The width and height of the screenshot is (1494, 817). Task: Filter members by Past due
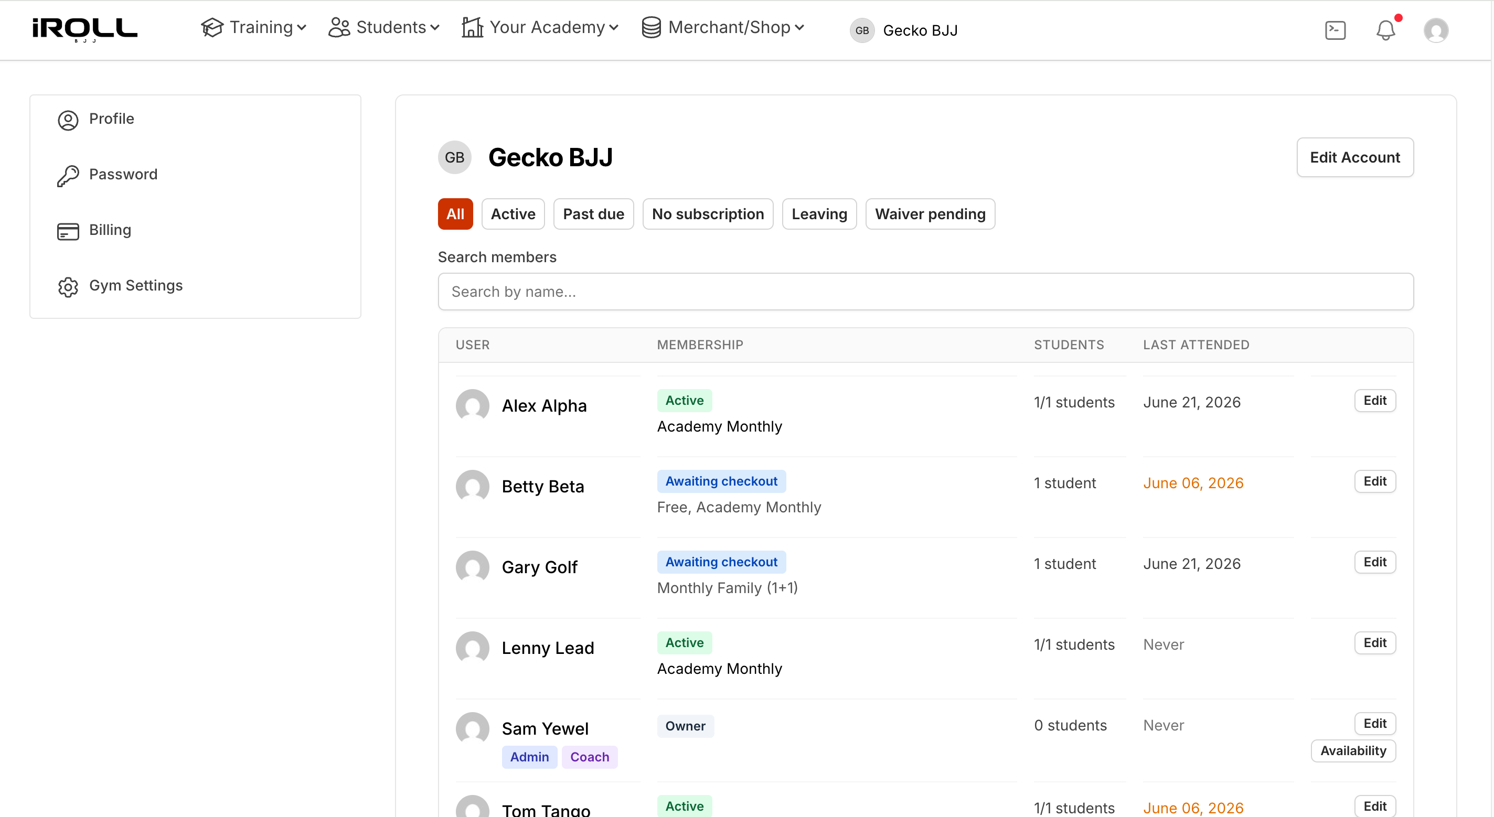point(593,214)
